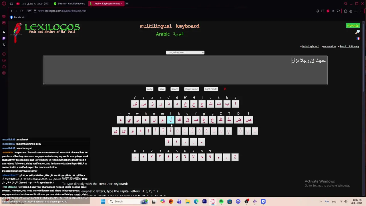Open browsing history from the sidebar clock icon
The width and height of the screenshot is (366, 206).
coord(4,60)
